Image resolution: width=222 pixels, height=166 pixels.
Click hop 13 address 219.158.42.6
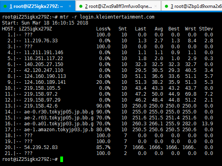[41, 106]
